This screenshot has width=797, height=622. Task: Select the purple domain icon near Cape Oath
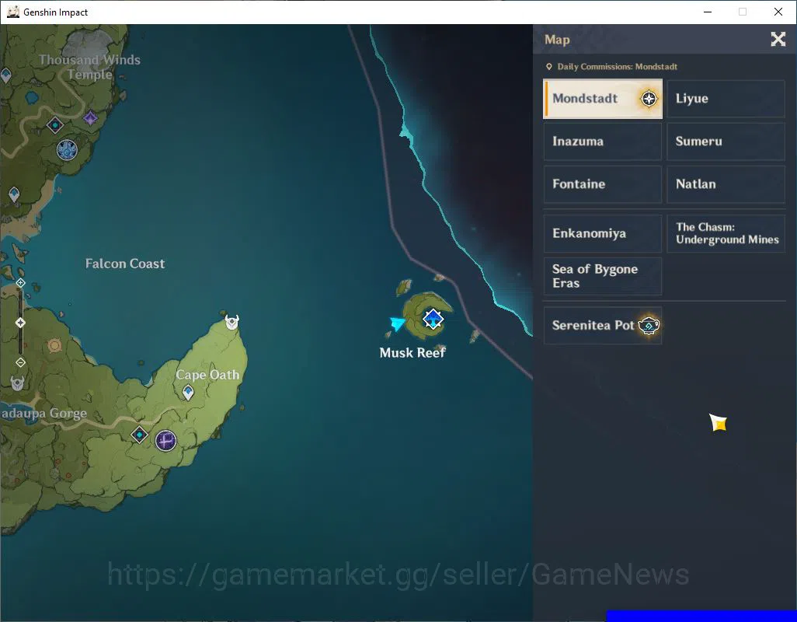165,440
